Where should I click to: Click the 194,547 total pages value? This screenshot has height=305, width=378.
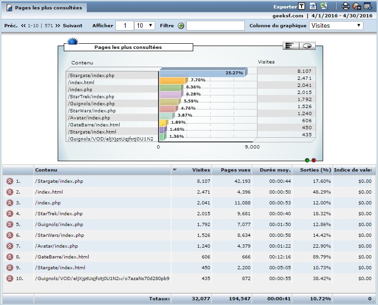click(240, 299)
